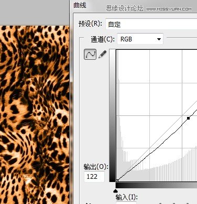Viewport: 197px width, 204px height.
Task: Click the 输出(O) label
Action: 96,167
